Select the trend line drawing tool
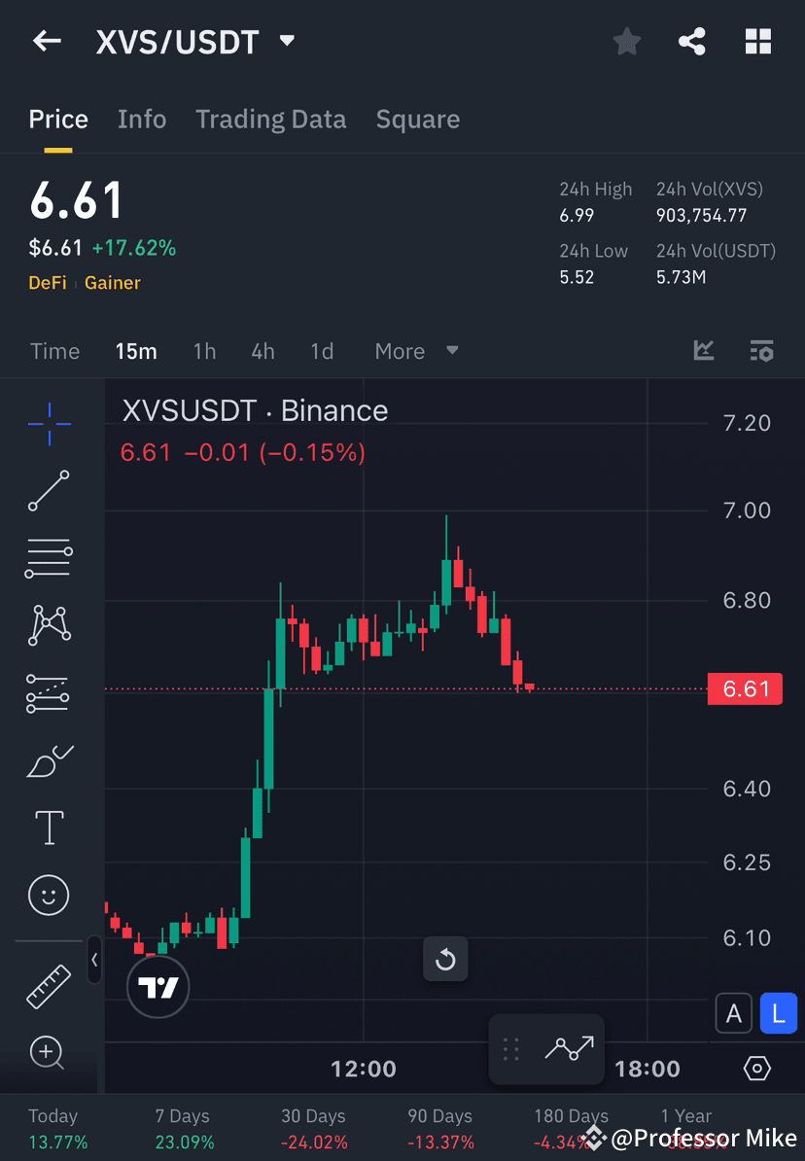This screenshot has height=1161, width=805. pos(49,491)
